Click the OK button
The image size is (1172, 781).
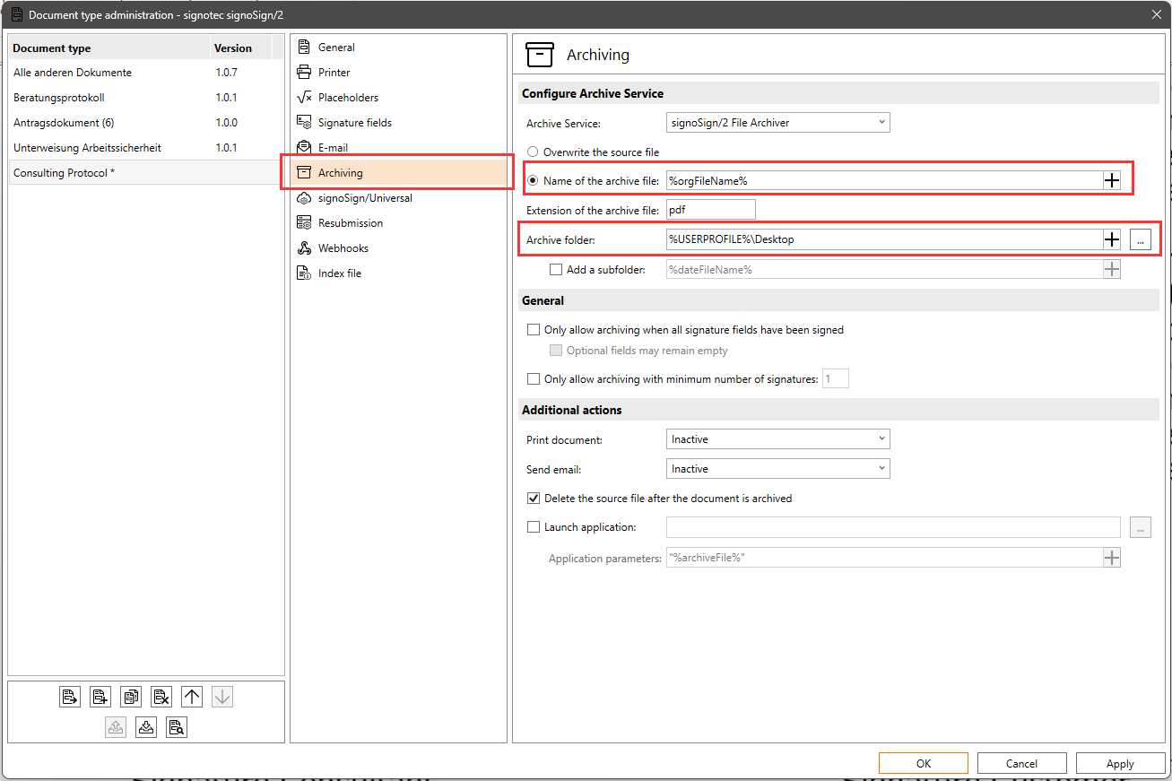(924, 764)
